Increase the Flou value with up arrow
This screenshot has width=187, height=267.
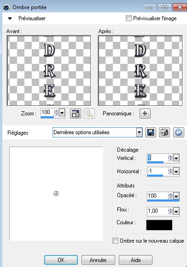click(x=170, y=209)
